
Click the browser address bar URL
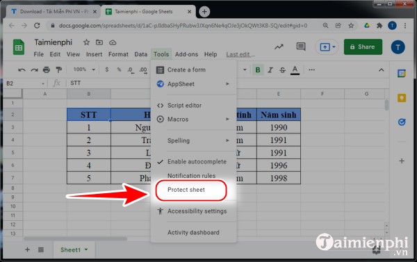183,26
